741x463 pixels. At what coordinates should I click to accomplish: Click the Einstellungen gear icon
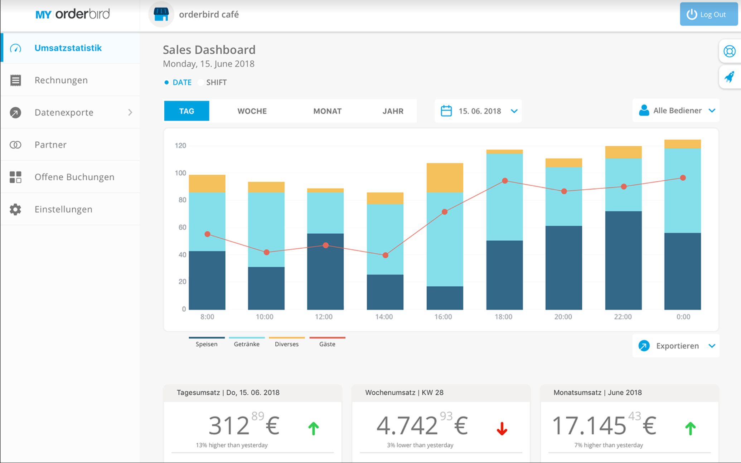[x=15, y=209]
